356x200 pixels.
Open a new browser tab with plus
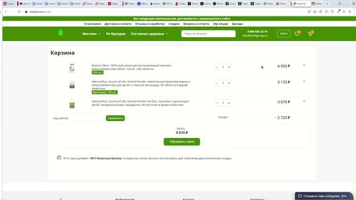328,4
